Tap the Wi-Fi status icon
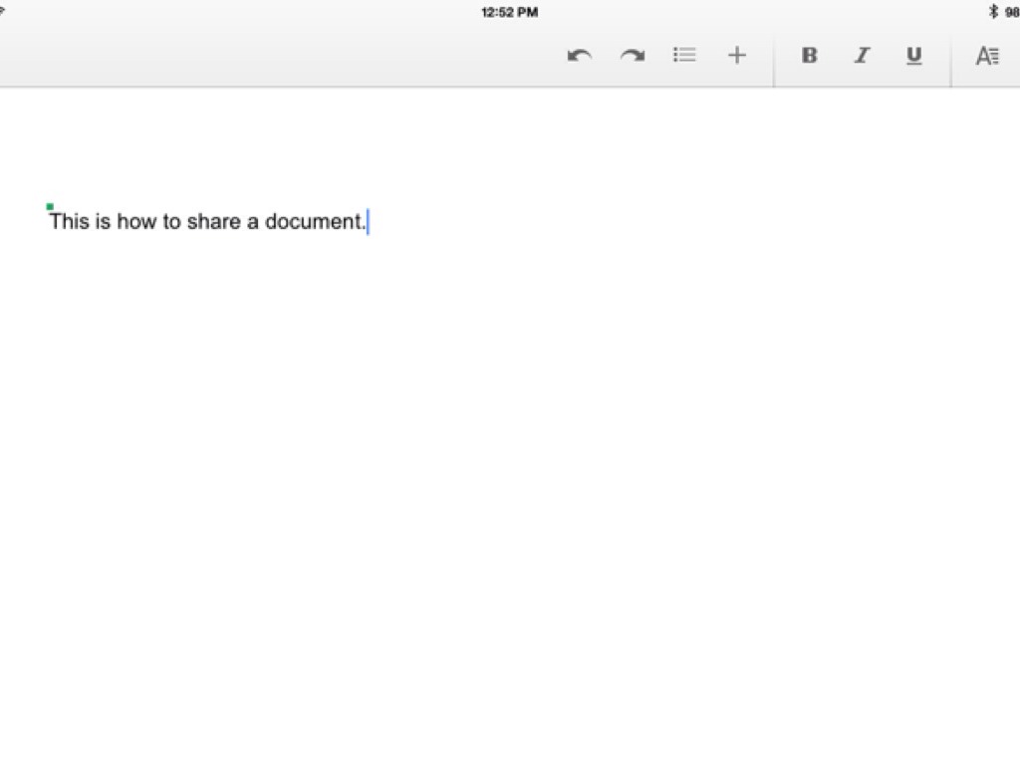The height and width of the screenshot is (765, 1020). pos(3,12)
